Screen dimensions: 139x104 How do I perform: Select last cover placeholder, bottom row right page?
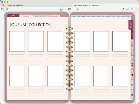pyautogui.click(x=120, y=76)
